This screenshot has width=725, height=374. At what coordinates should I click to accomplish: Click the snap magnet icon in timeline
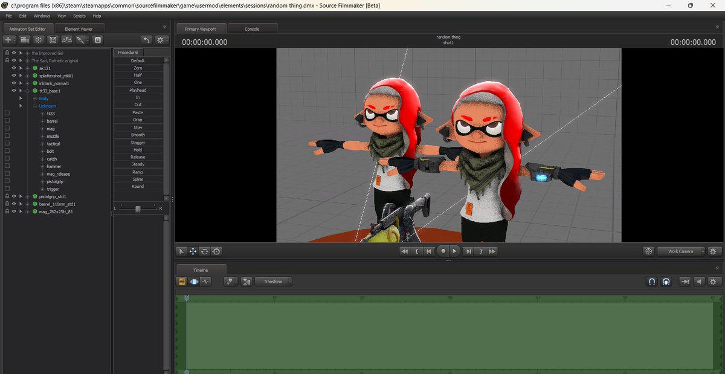click(652, 282)
